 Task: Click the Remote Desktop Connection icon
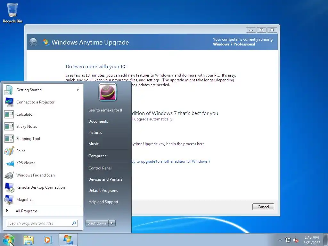[x=9, y=187]
